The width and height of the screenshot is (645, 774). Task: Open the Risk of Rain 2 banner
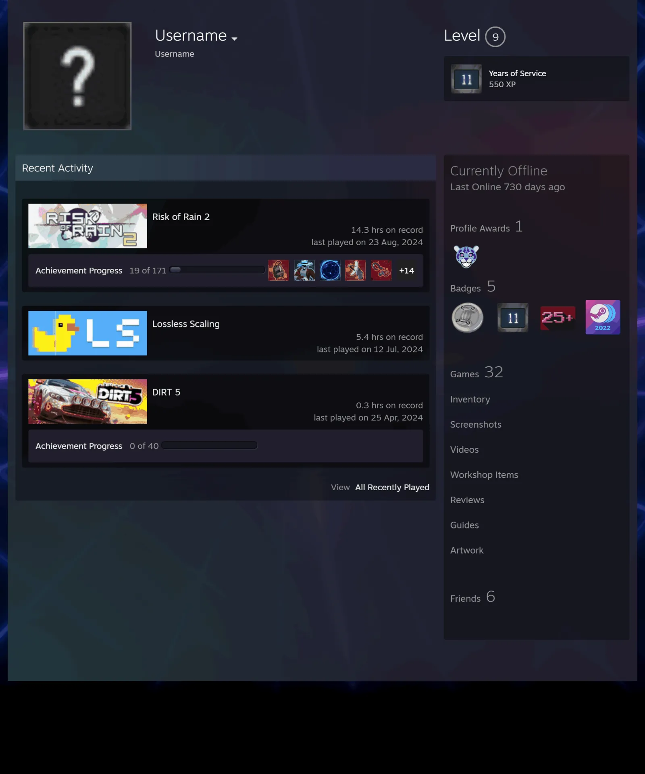point(87,226)
